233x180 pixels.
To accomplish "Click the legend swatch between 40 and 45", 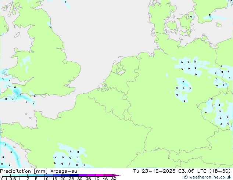I will pyautogui.click(x=100, y=175).
